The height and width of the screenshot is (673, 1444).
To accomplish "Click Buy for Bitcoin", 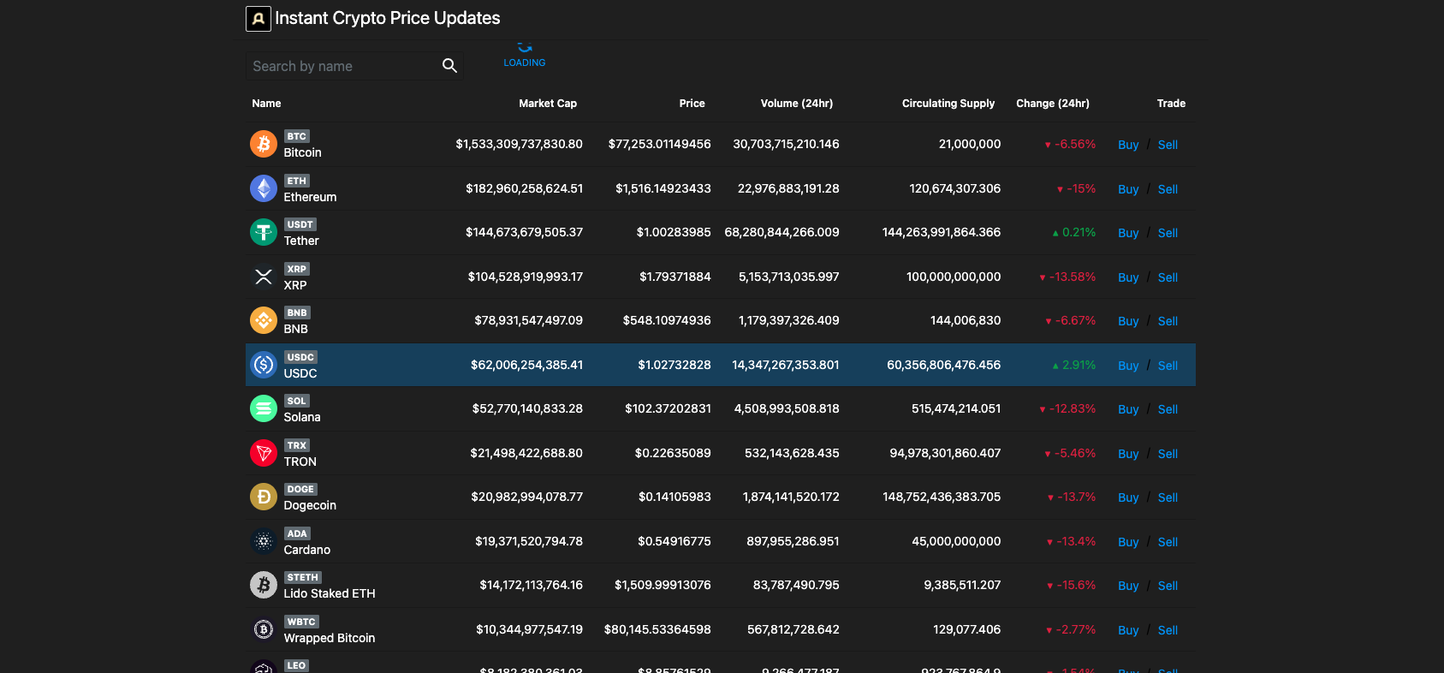I will tap(1128, 145).
